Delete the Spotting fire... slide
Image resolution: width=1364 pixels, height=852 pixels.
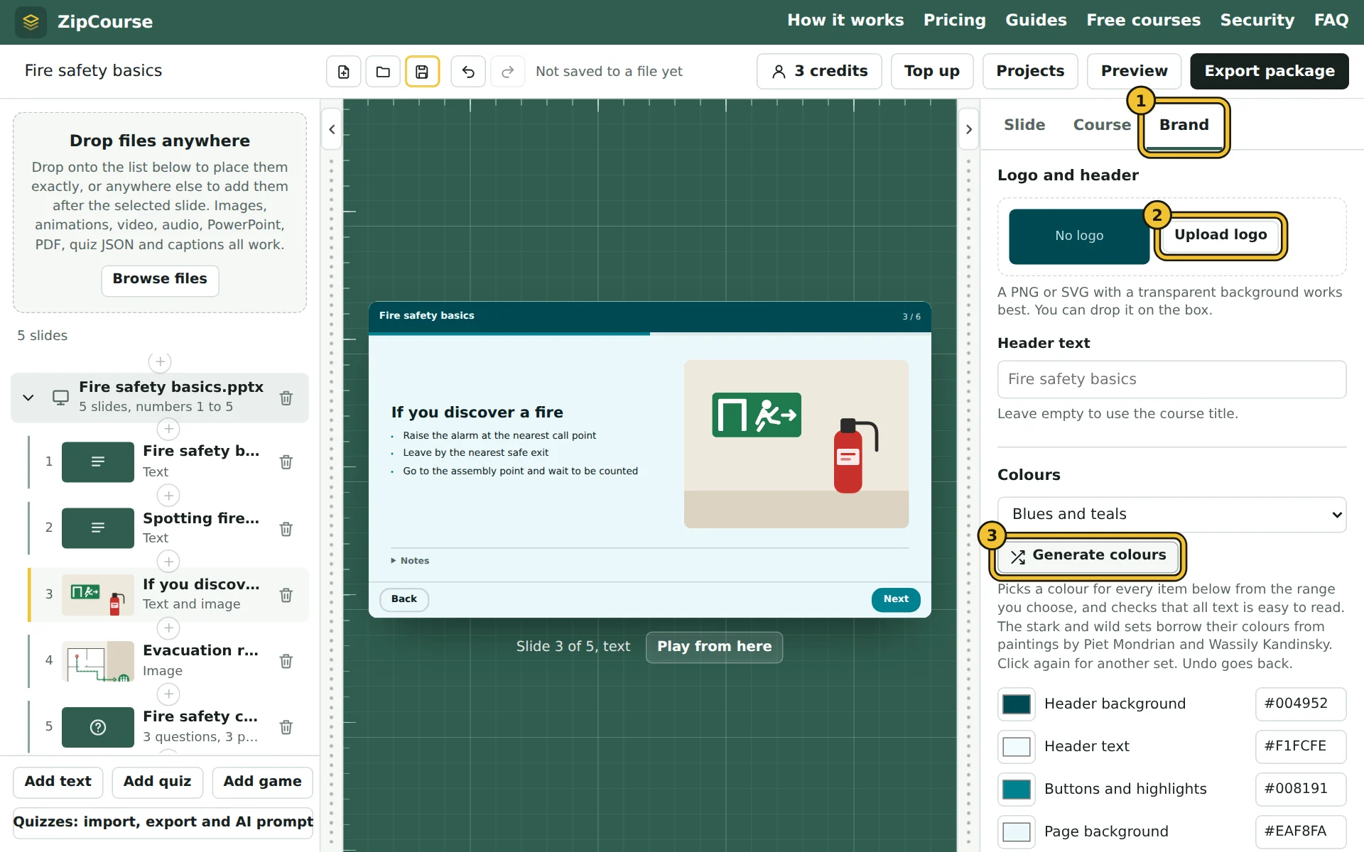click(x=286, y=529)
